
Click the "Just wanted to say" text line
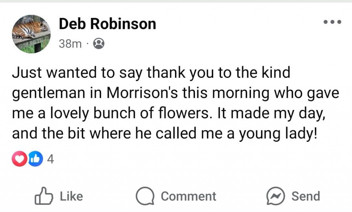(x=69, y=73)
